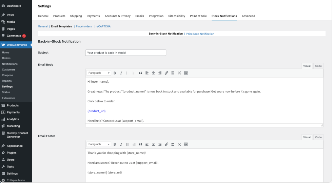Align right in Email Body editor
The image size is (332, 183).
tap(160, 73)
